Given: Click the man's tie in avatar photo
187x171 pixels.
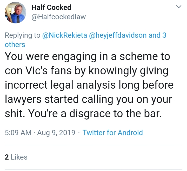Looking at the screenshot, I should (x=18, y=19).
